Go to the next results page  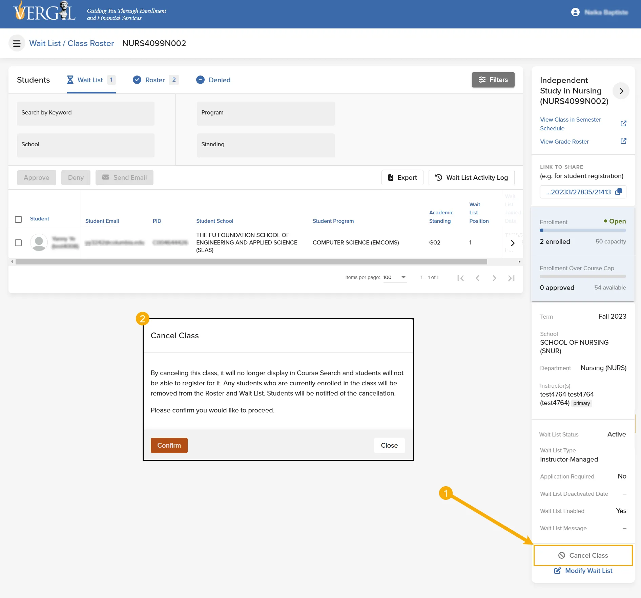tap(494, 278)
